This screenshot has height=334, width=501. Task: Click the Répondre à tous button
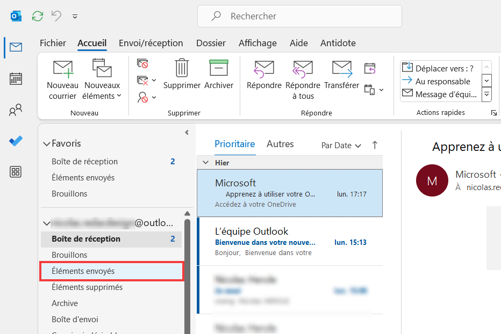point(303,79)
